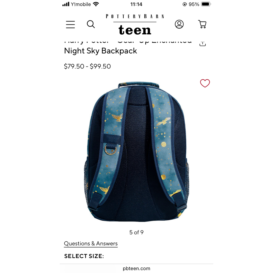Tap the magnifying glass search icon

tap(91, 24)
